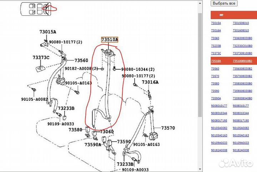
Task: Click the 73580 label in the diagram
Action: (x=76, y=130)
